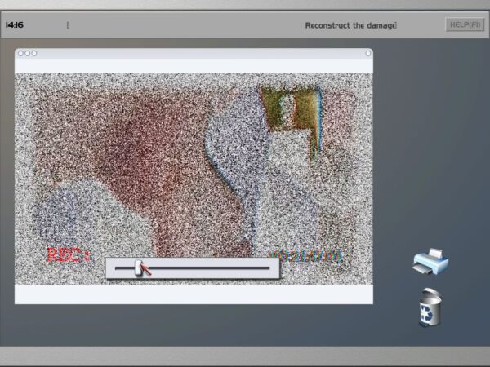
Task: Click the slider handle knob
Action: tap(140, 267)
